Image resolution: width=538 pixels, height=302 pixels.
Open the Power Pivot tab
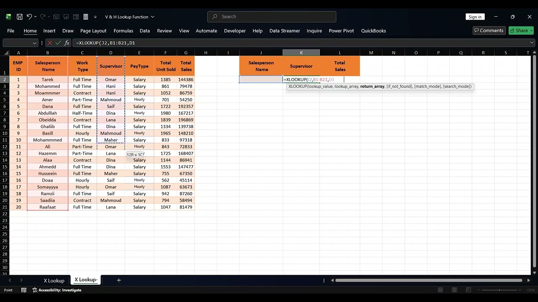tap(341, 31)
